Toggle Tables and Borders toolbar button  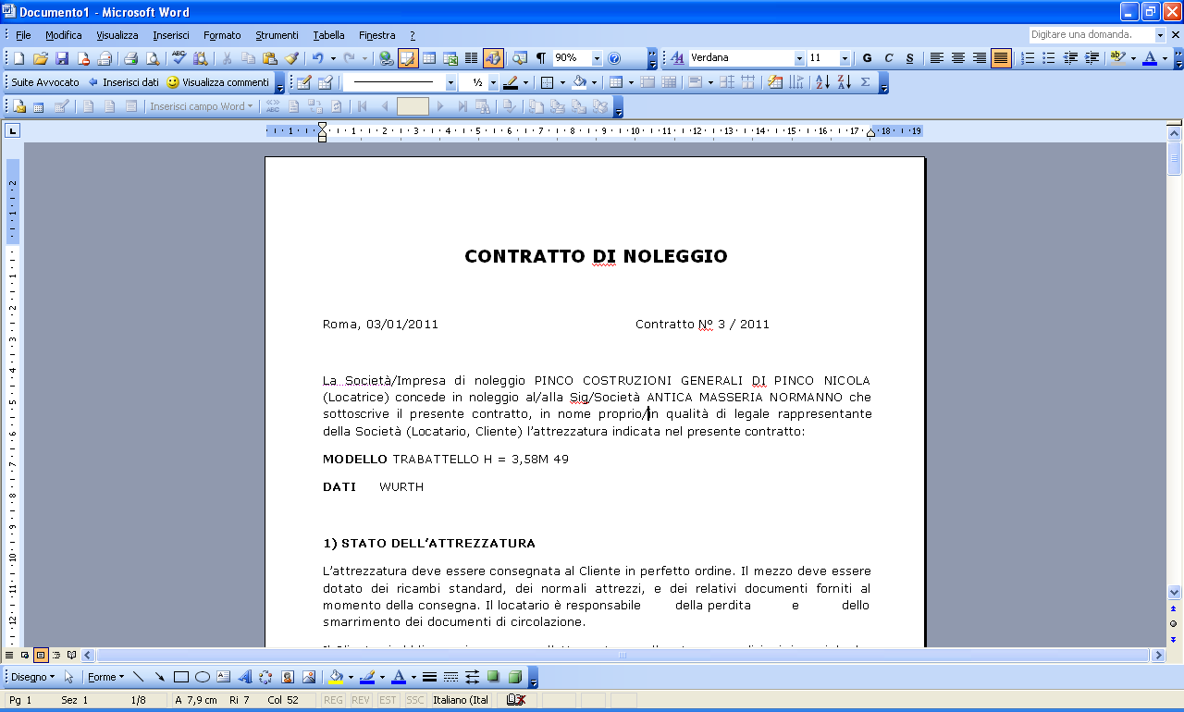(x=408, y=58)
